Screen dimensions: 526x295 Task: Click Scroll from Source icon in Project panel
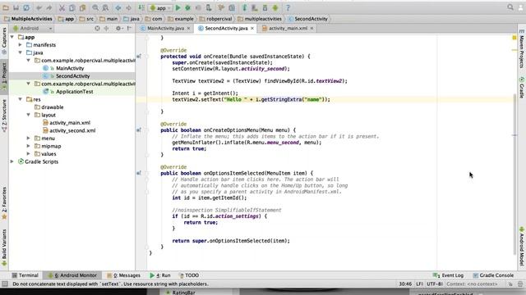tap(97, 29)
